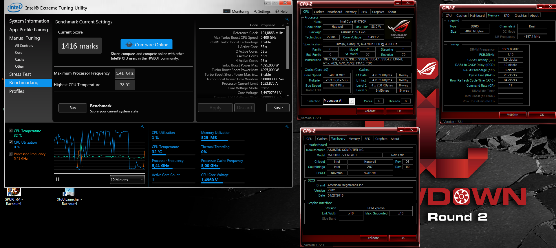This screenshot has height=248, width=556.
Task: Click the 5,41 GHz Maximum Processor Frequency value
Action: click(x=125, y=73)
